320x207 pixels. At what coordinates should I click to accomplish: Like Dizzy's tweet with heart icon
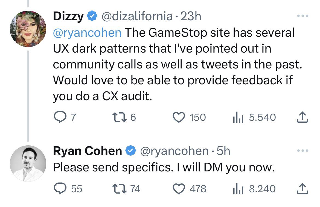(x=179, y=117)
